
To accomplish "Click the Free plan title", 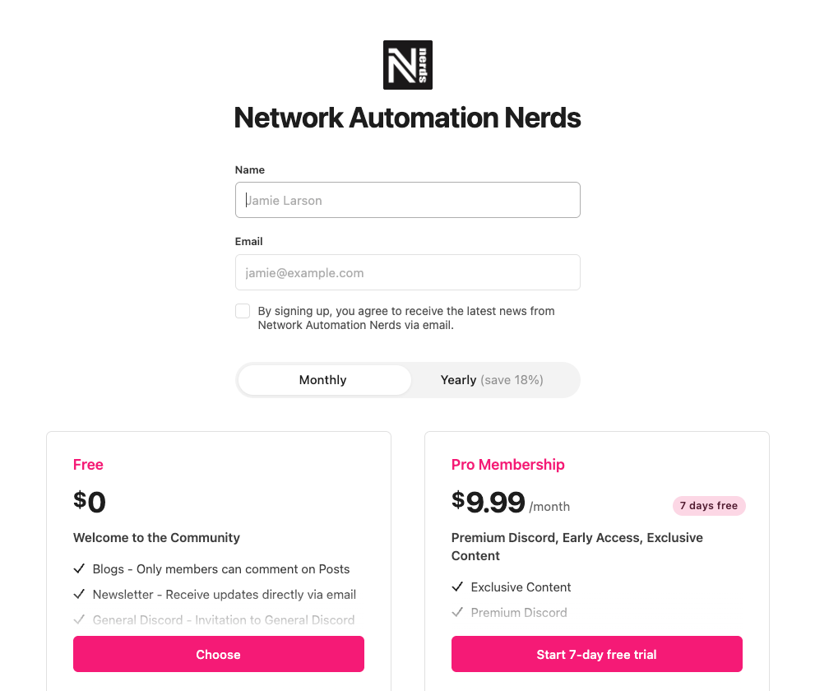I will coord(88,465).
